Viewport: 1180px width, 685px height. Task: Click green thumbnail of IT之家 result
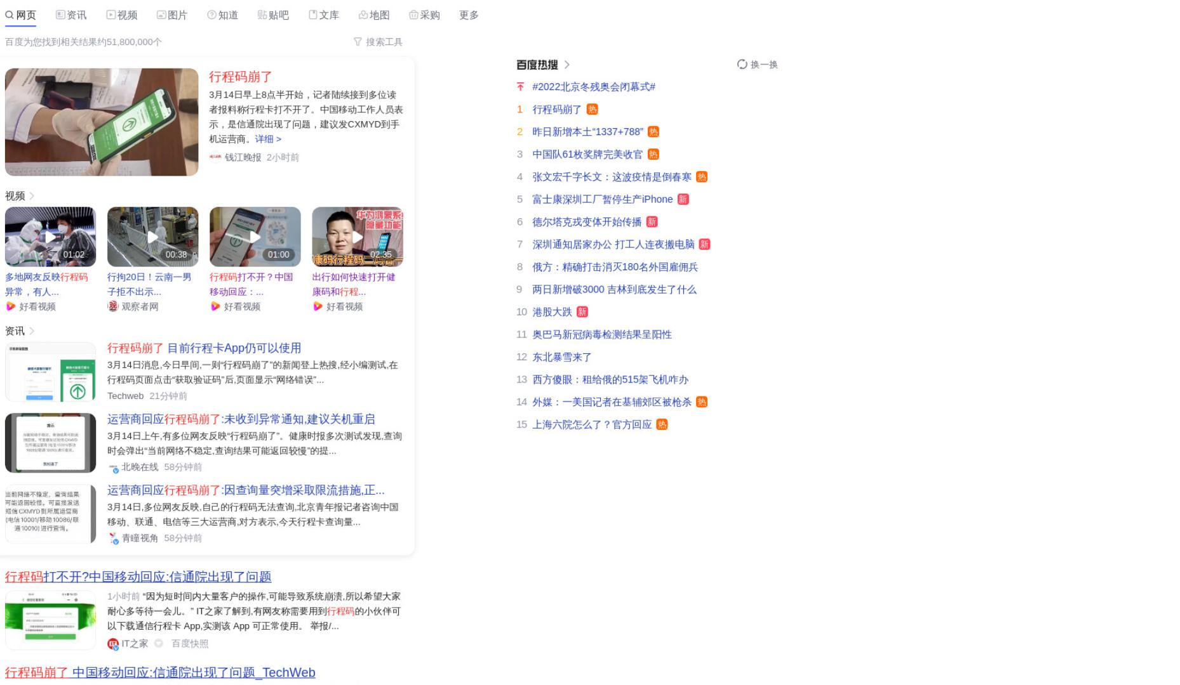tap(50, 620)
